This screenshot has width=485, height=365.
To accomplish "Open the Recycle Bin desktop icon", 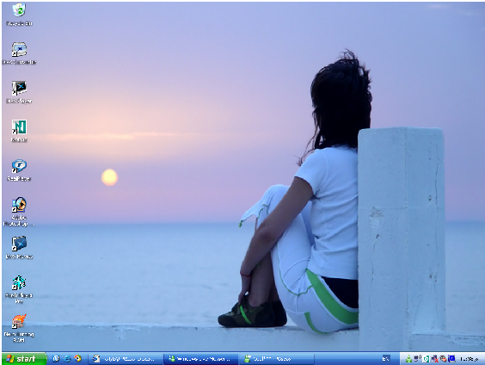I will (19, 15).
